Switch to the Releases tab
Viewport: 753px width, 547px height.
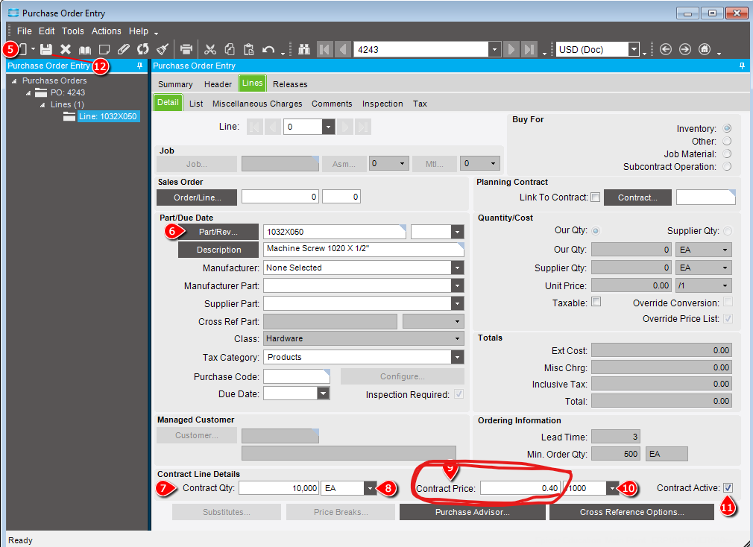(290, 84)
